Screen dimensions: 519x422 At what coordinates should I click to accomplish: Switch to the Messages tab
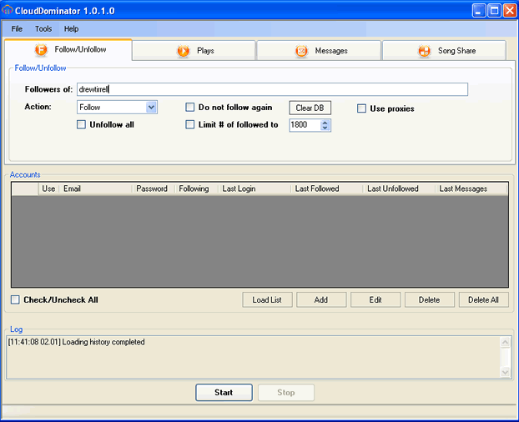[x=319, y=51]
